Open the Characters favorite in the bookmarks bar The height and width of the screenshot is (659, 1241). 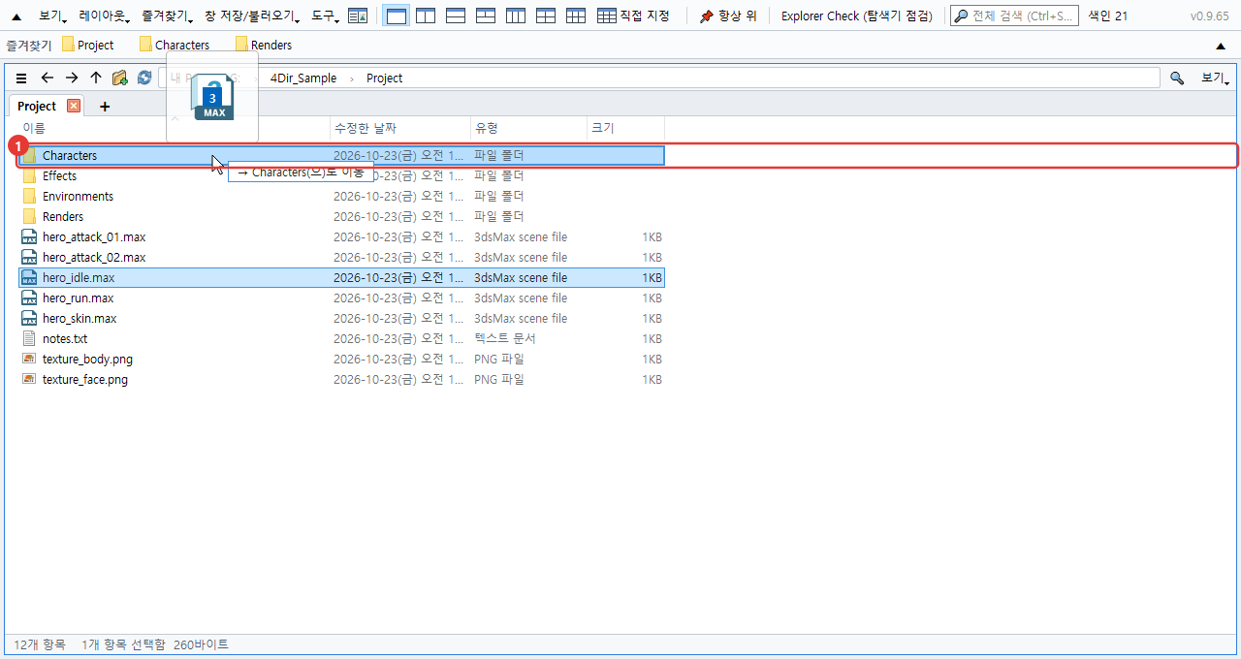tap(175, 45)
